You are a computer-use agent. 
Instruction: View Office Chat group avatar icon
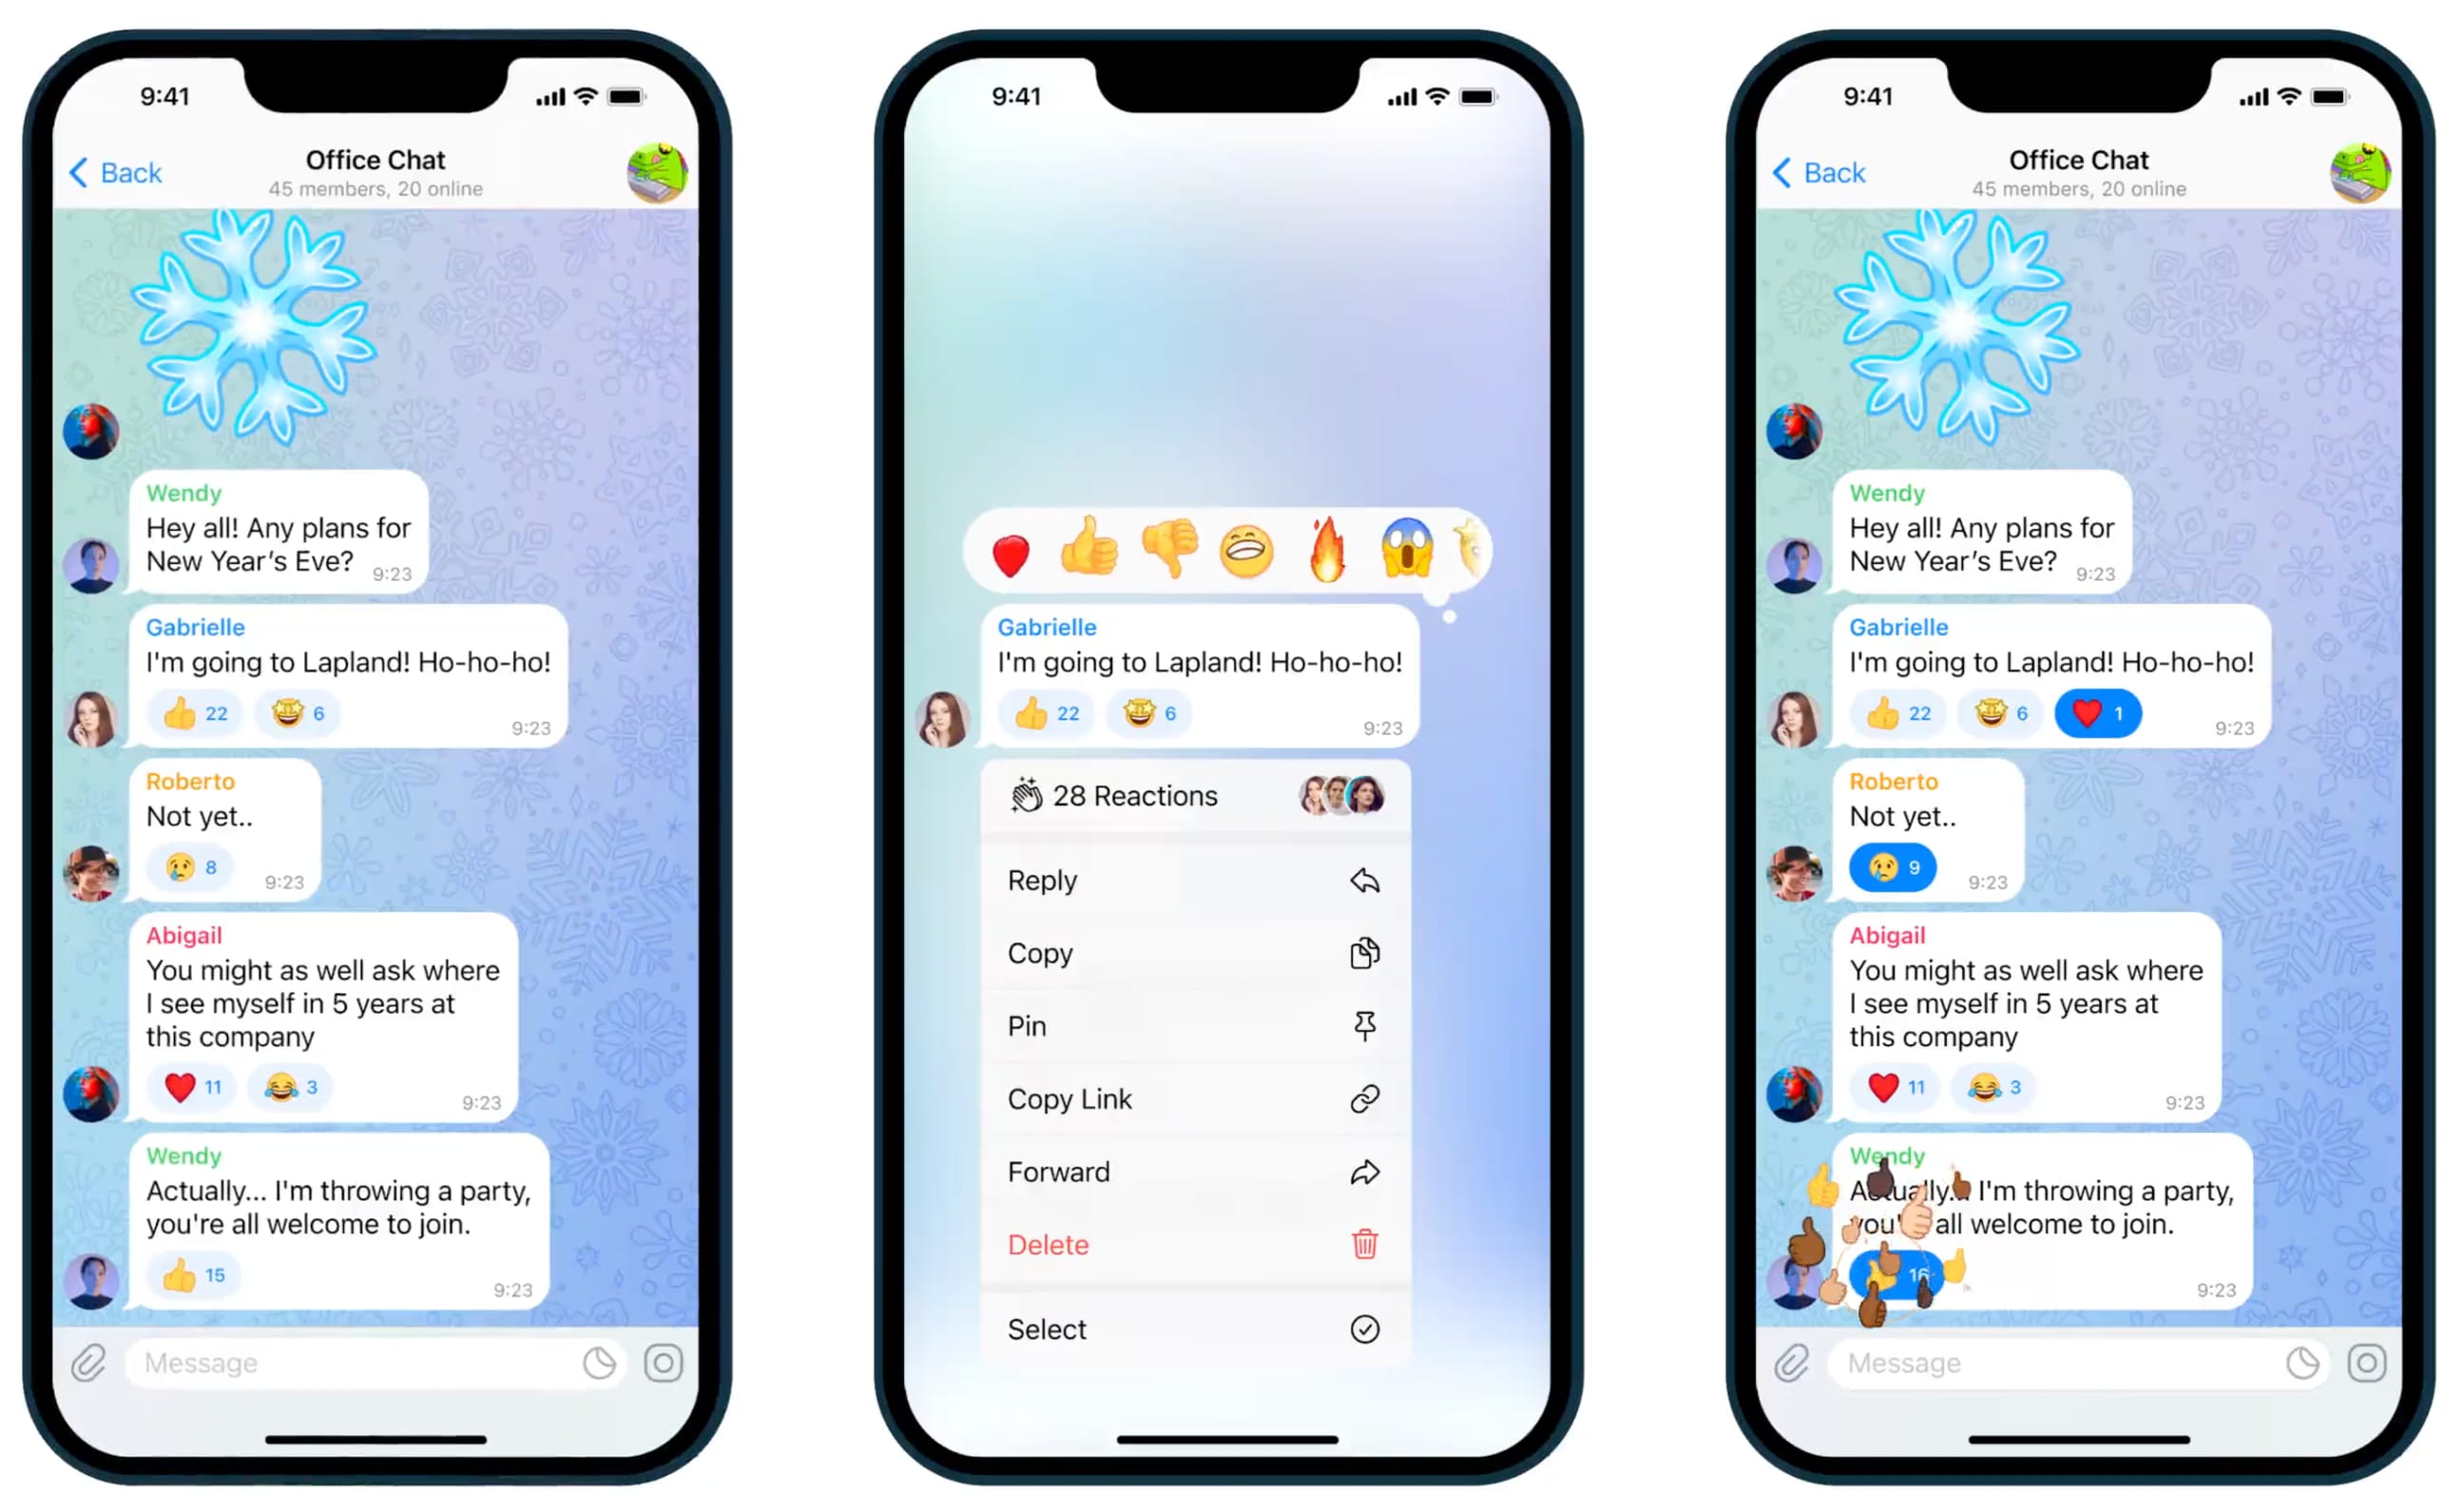coord(655,171)
